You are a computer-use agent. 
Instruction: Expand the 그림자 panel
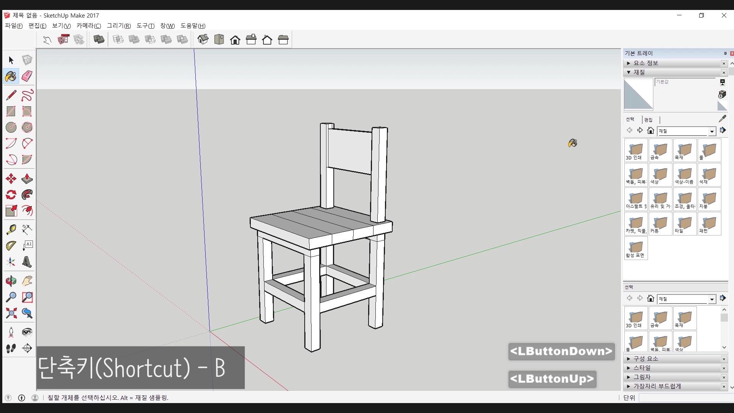pos(641,377)
